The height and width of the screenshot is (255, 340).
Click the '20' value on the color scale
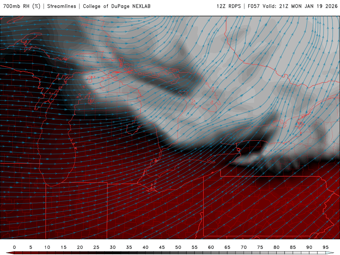pyautogui.click(x=80, y=247)
